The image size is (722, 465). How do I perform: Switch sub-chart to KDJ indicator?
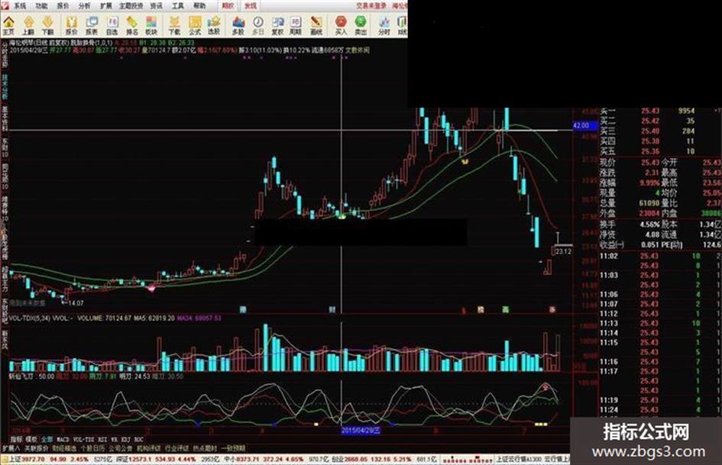pos(126,440)
